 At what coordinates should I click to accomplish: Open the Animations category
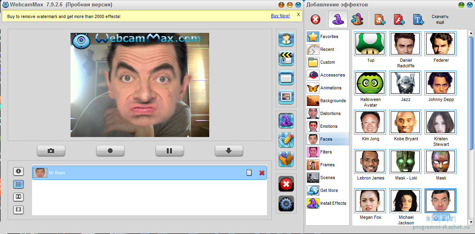pyautogui.click(x=328, y=88)
